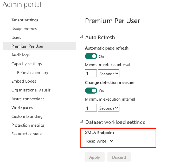The height and width of the screenshot is (166, 173).
Task: Open the Minimum execution interval Seconds dropdown
Action: [x=109, y=108]
